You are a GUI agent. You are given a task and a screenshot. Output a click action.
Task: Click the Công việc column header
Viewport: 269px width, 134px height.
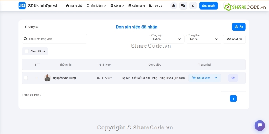155,65
